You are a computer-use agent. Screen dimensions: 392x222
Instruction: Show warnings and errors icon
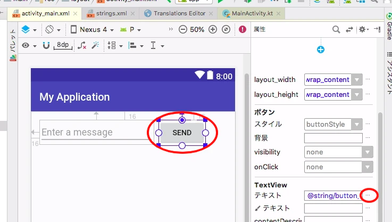coord(242,29)
